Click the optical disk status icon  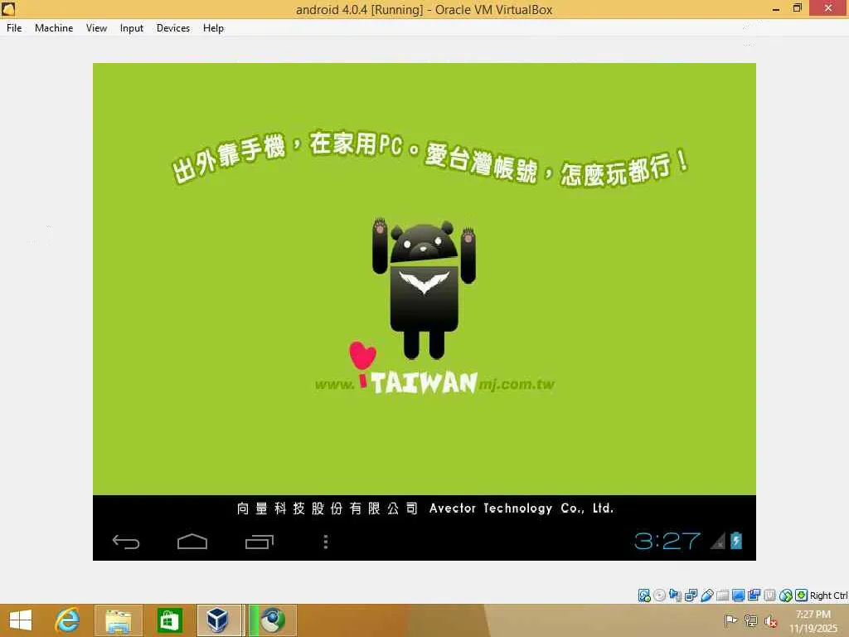tap(659, 596)
